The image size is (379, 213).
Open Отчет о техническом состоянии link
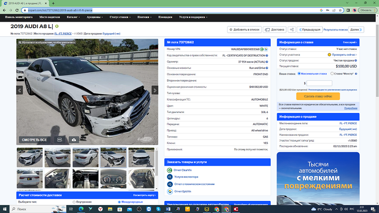pyautogui.click(x=194, y=184)
